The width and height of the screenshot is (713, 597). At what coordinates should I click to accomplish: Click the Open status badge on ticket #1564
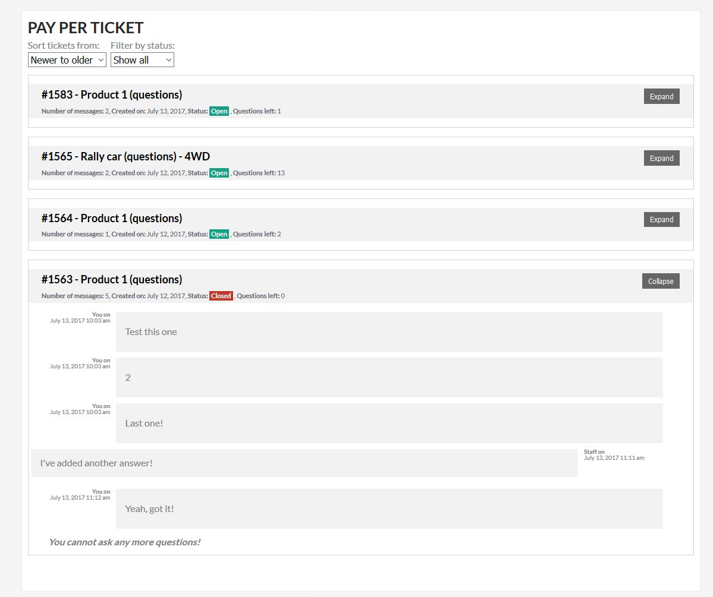coord(219,234)
